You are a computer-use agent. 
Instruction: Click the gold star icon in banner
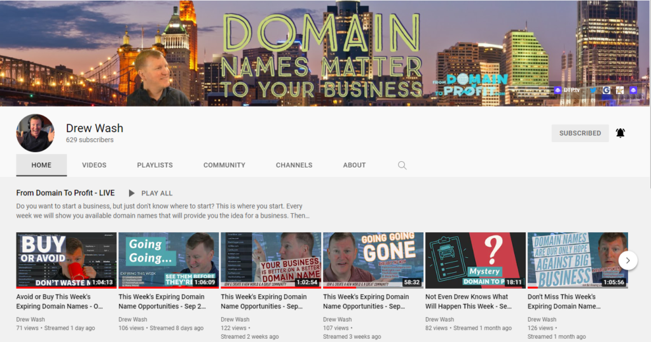pos(619,90)
